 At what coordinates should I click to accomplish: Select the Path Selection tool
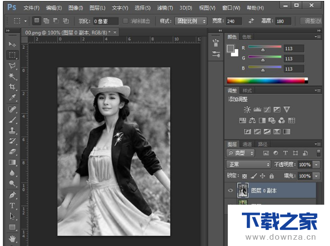point(12,216)
